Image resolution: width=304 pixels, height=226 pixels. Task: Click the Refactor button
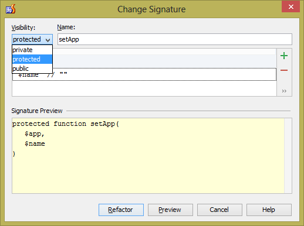[121, 210]
